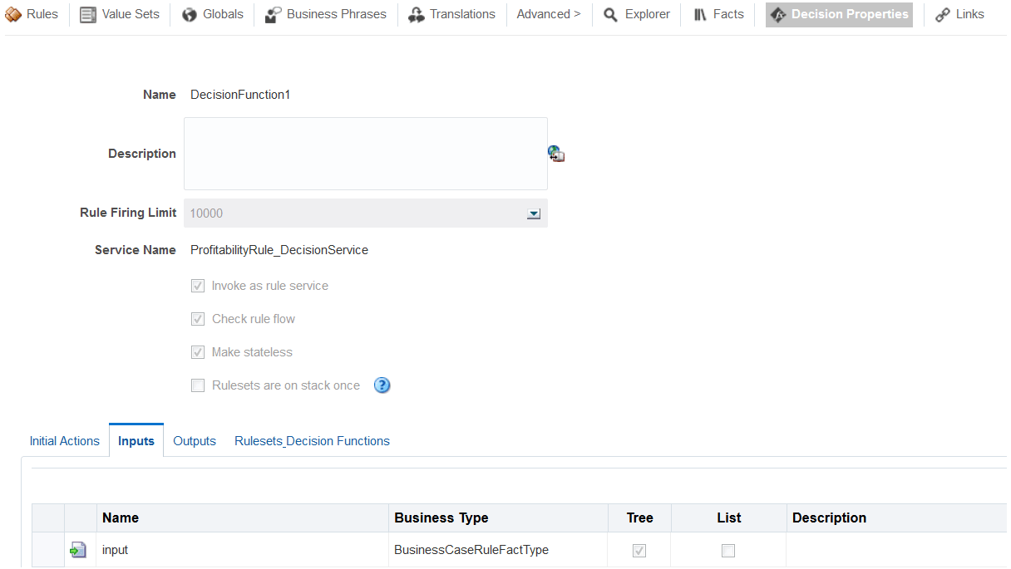Open the Explorer magnifier icon
Viewport: 1011px width, 569px height.
pyautogui.click(x=611, y=15)
